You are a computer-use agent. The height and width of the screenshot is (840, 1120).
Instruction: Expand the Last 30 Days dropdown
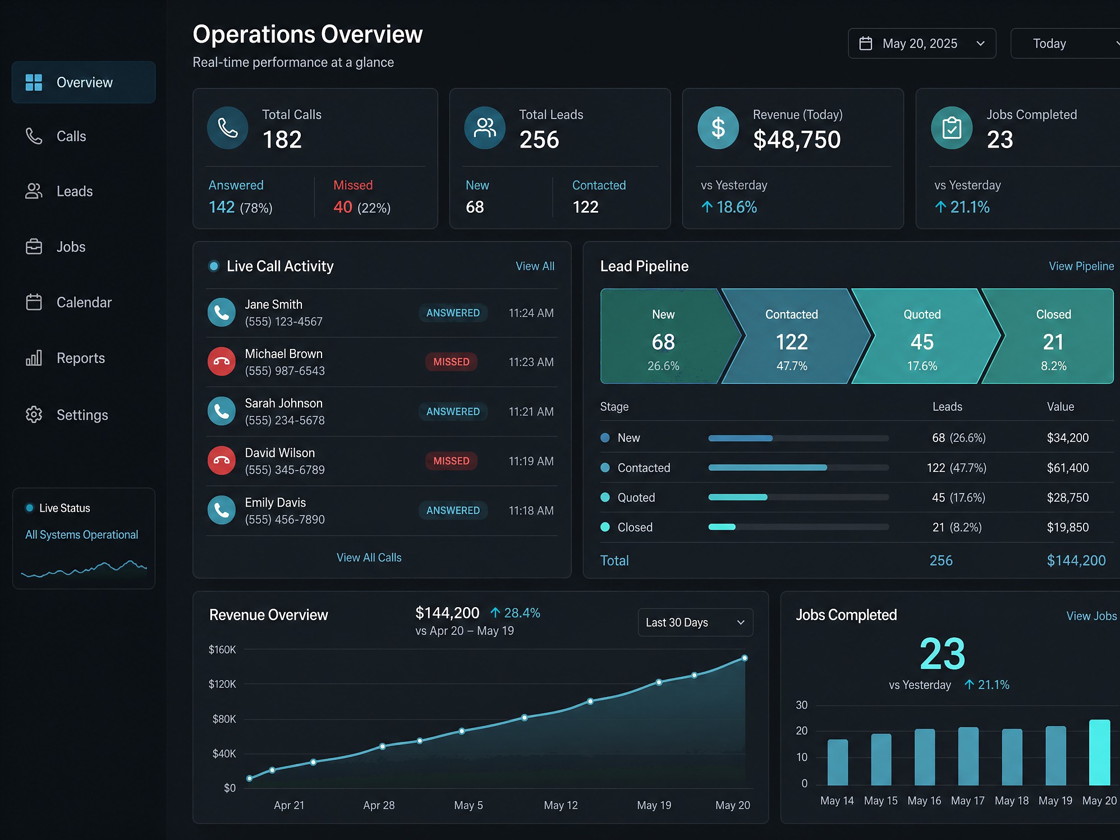click(695, 622)
